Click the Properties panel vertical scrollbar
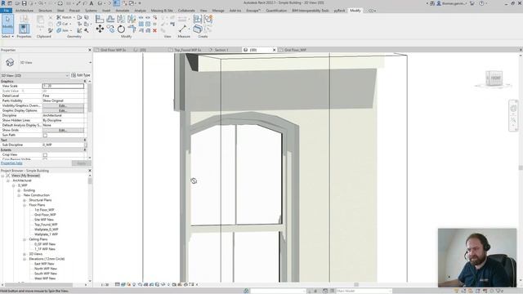Viewport: 523px width, 294px height. [90, 98]
